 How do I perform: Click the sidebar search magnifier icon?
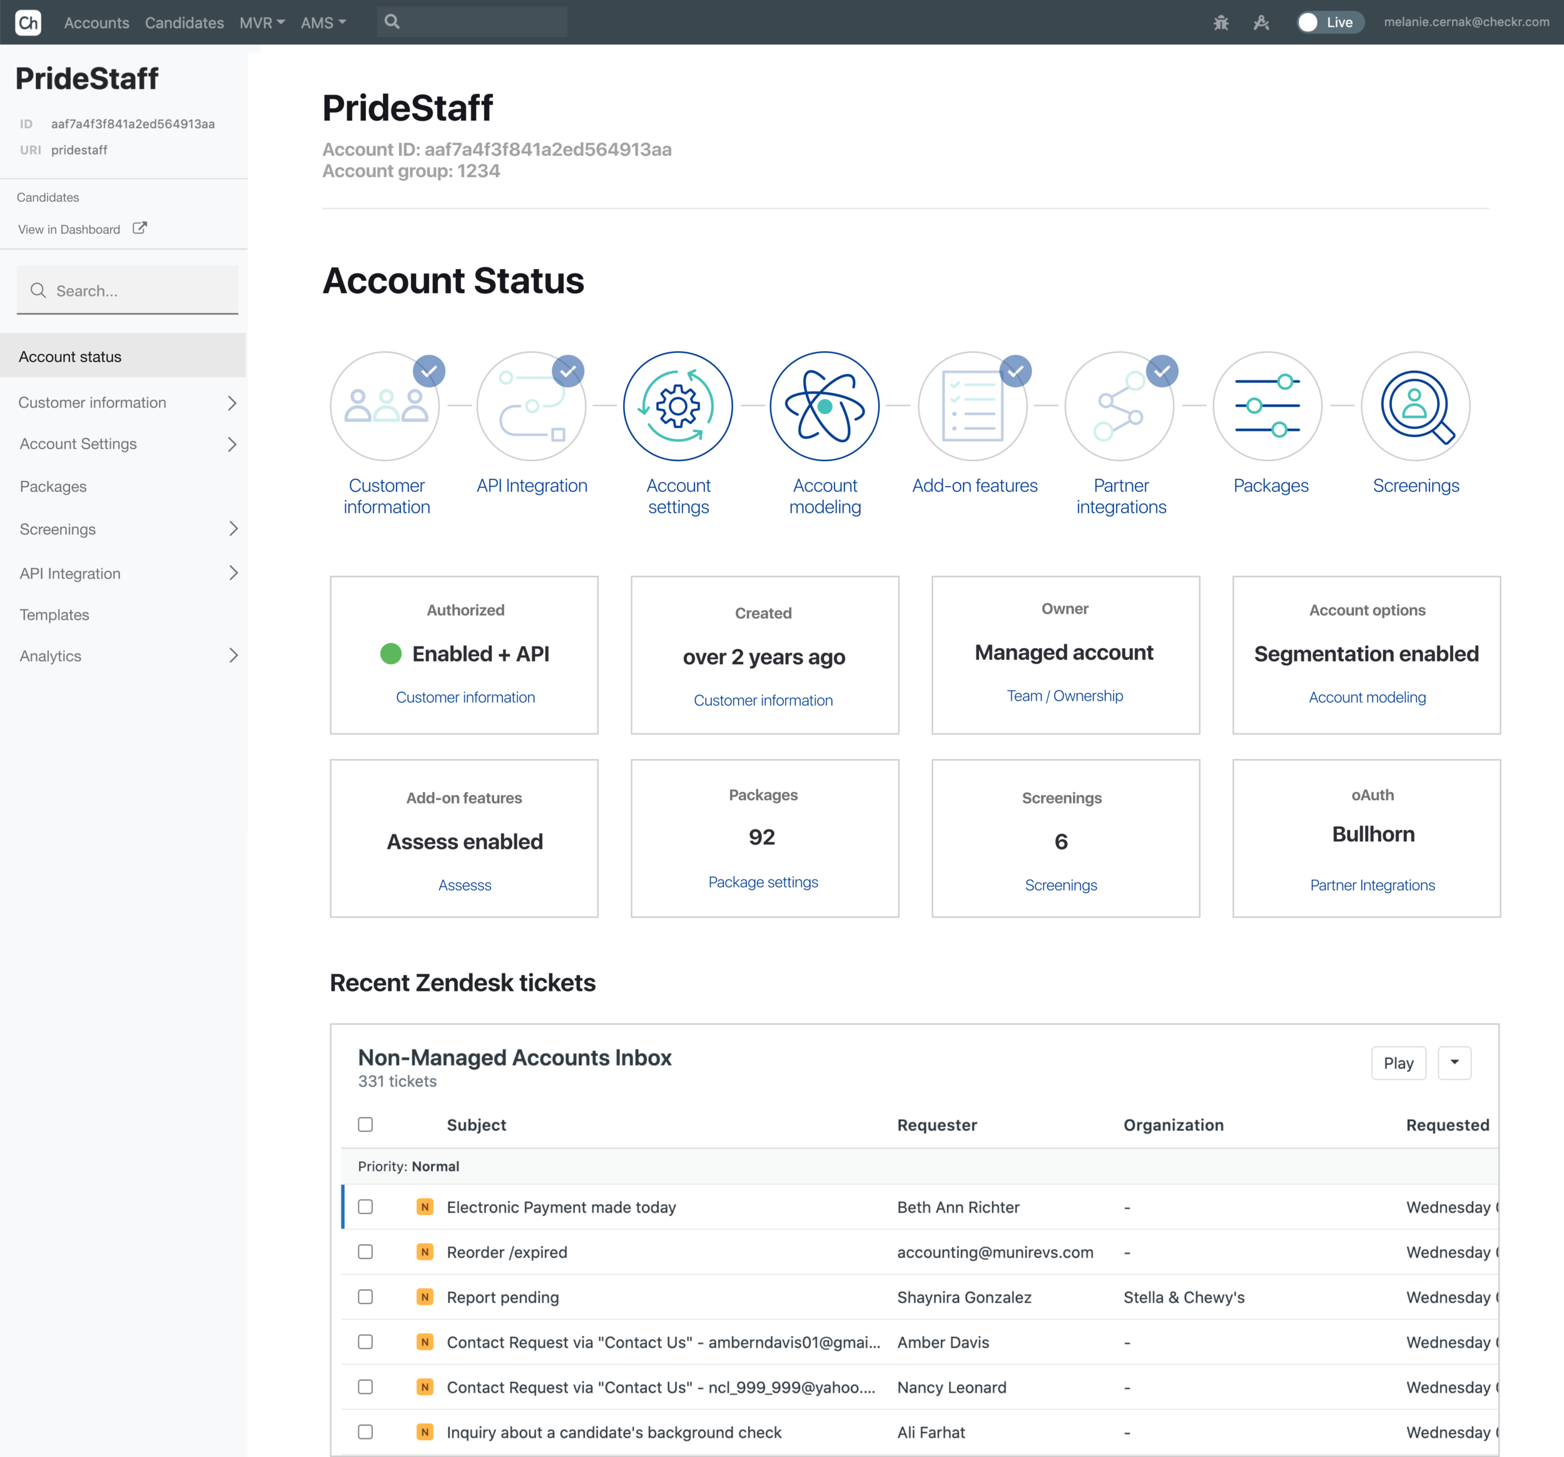[38, 290]
